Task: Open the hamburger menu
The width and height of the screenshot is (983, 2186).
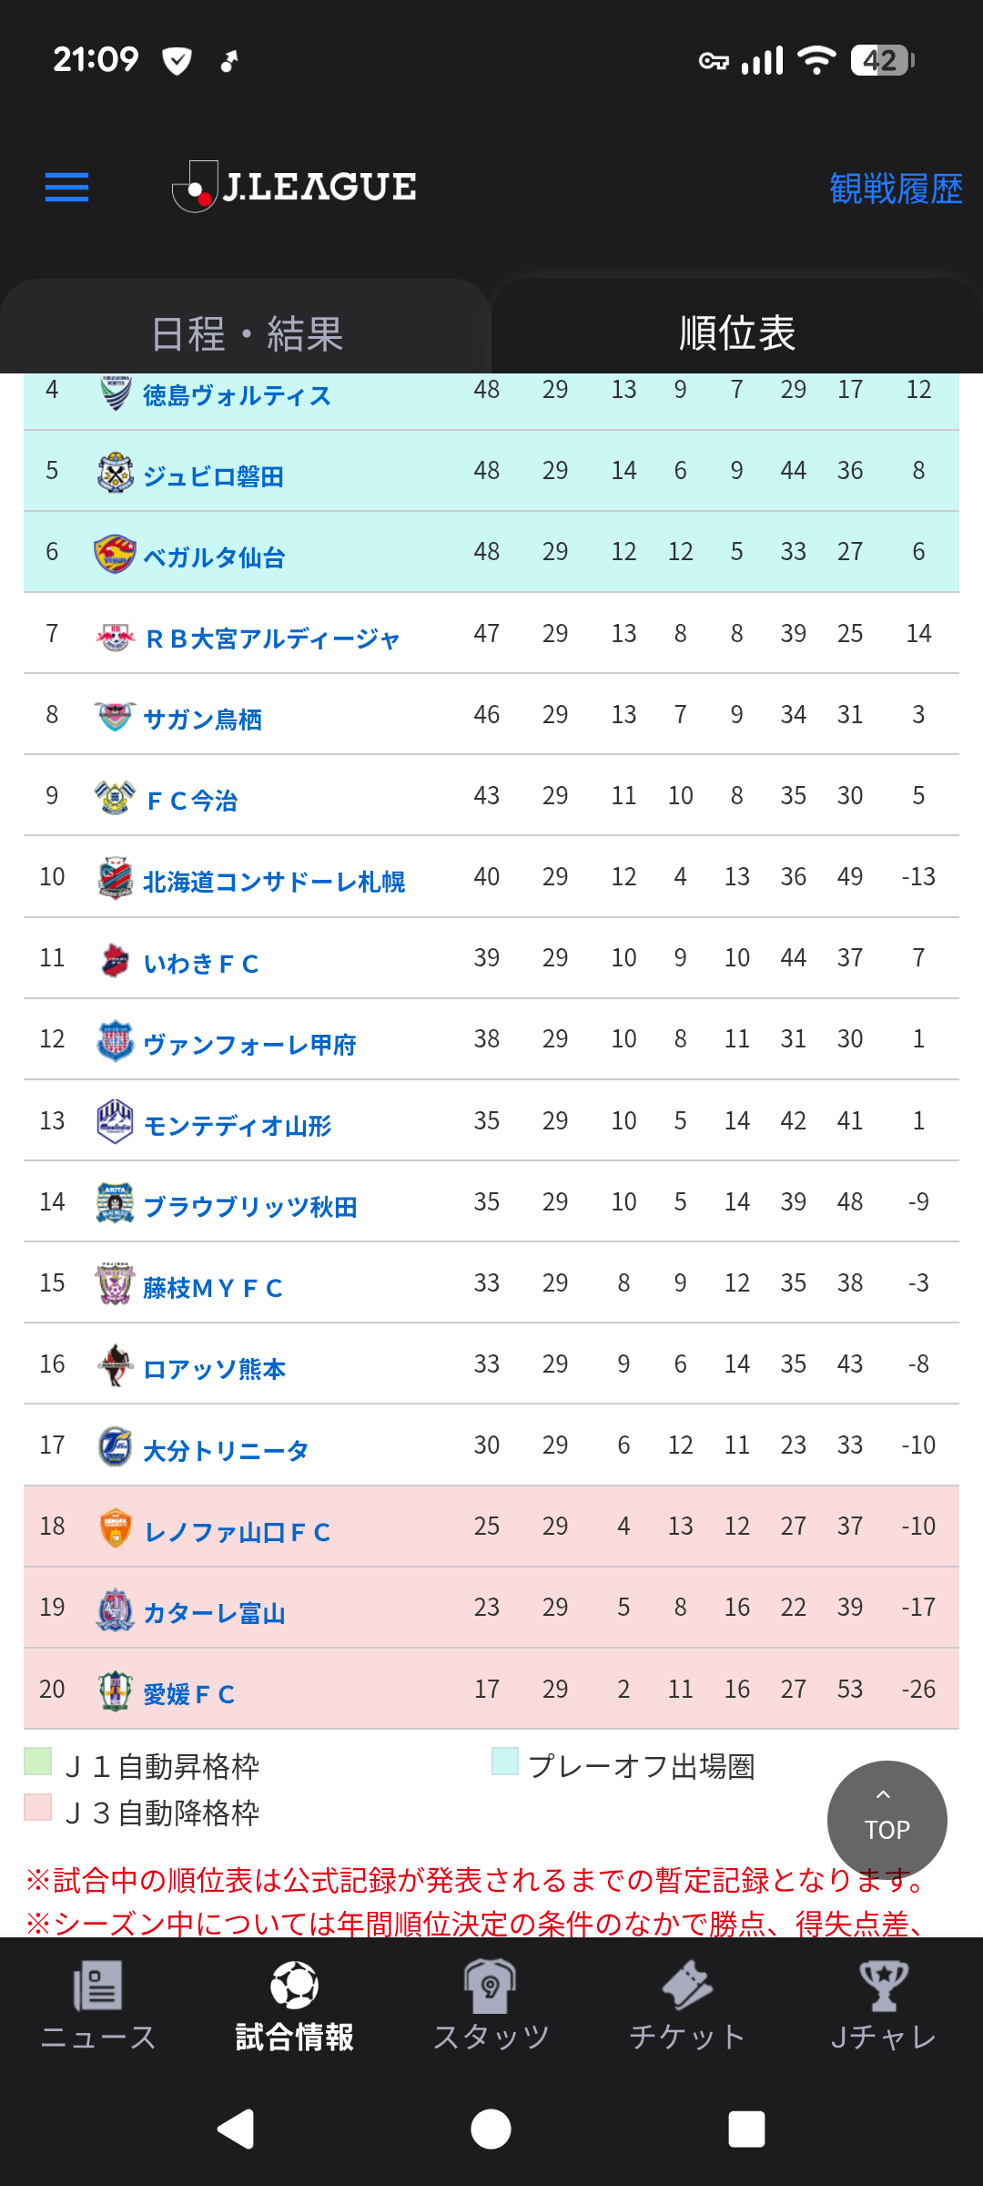Action: pos(66,188)
